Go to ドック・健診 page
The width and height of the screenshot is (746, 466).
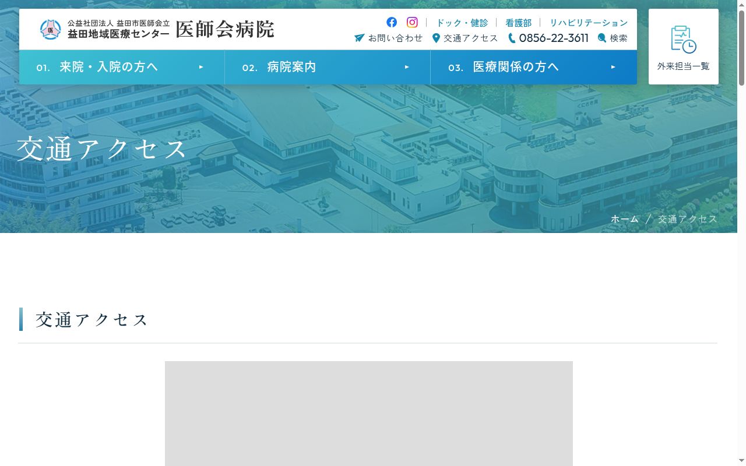pos(462,23)
